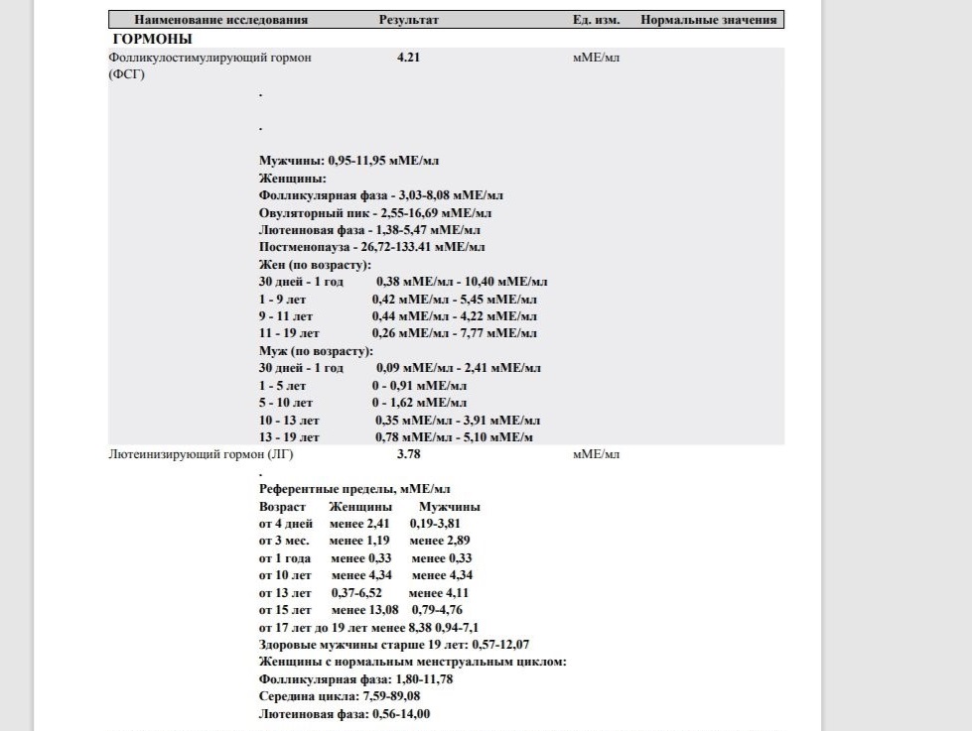Click the 'Мужчины: 0,95-11,95 мМЕ/мл' reference line

pos(348,160)
